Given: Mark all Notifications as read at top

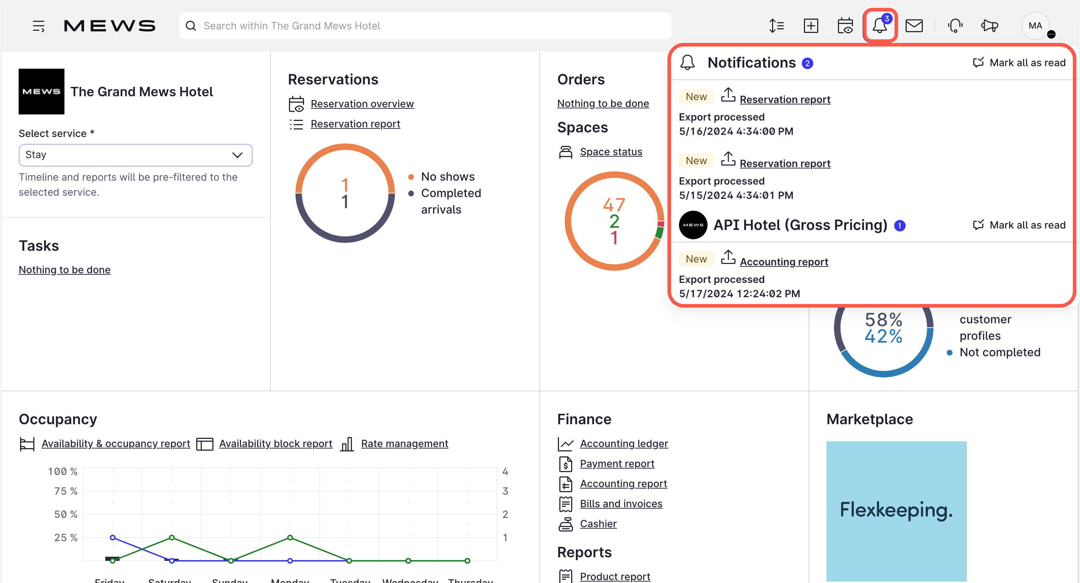Looking at the screenshot, I should pyautogui.click(x=1019, y=62).
